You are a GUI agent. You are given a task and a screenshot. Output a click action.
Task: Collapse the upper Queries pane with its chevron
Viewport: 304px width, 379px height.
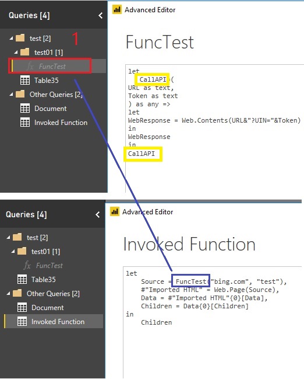(x=101, y=16)
